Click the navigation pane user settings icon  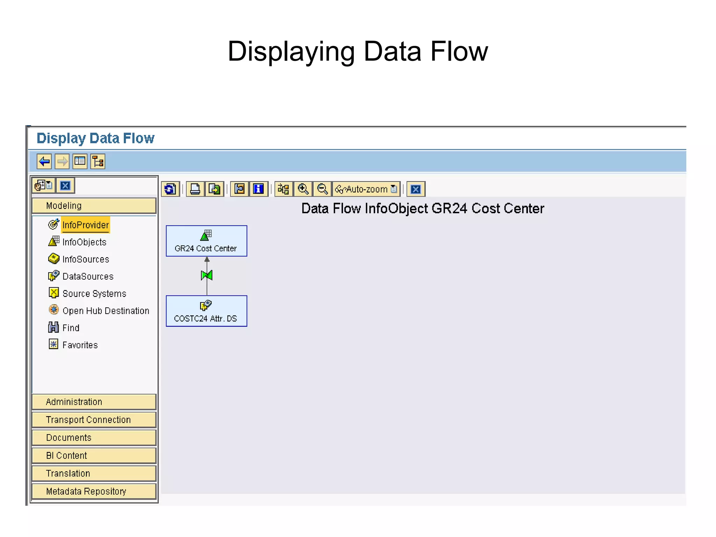click(44, 185)
